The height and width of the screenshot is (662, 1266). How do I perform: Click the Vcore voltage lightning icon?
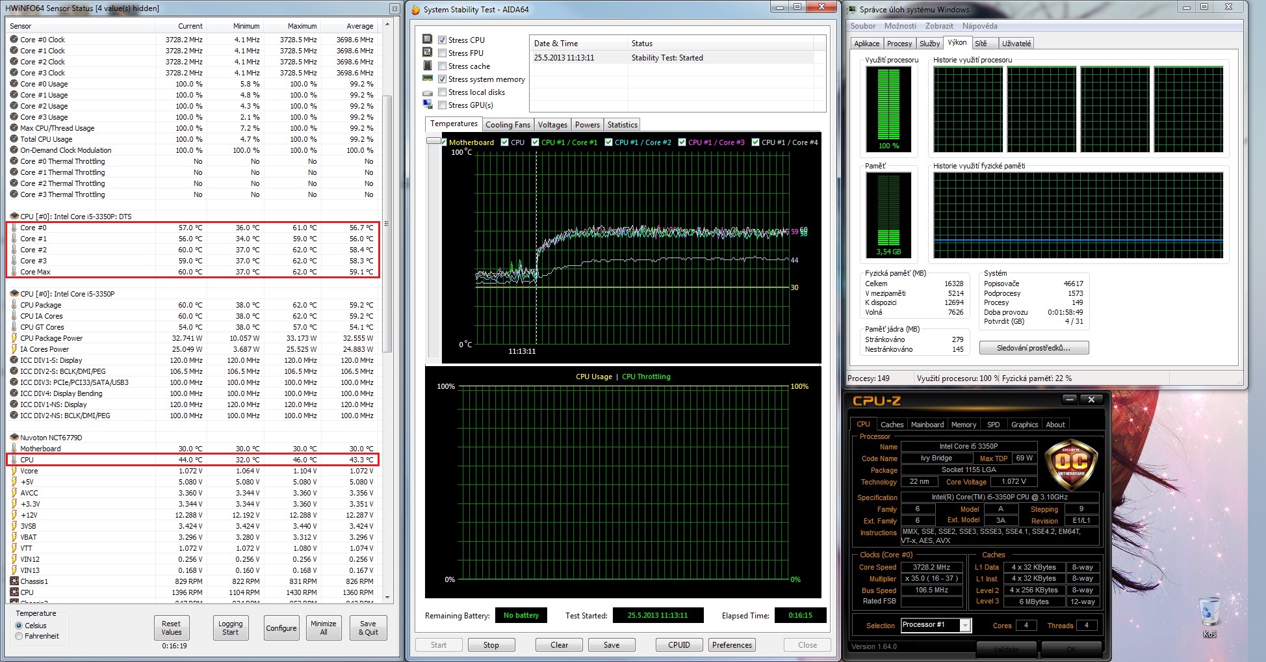coord(14,471)
